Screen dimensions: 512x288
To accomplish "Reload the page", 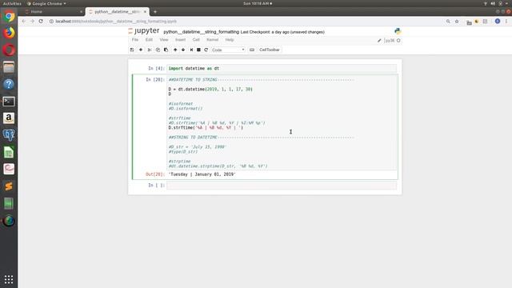I will [x=41, y=22].
